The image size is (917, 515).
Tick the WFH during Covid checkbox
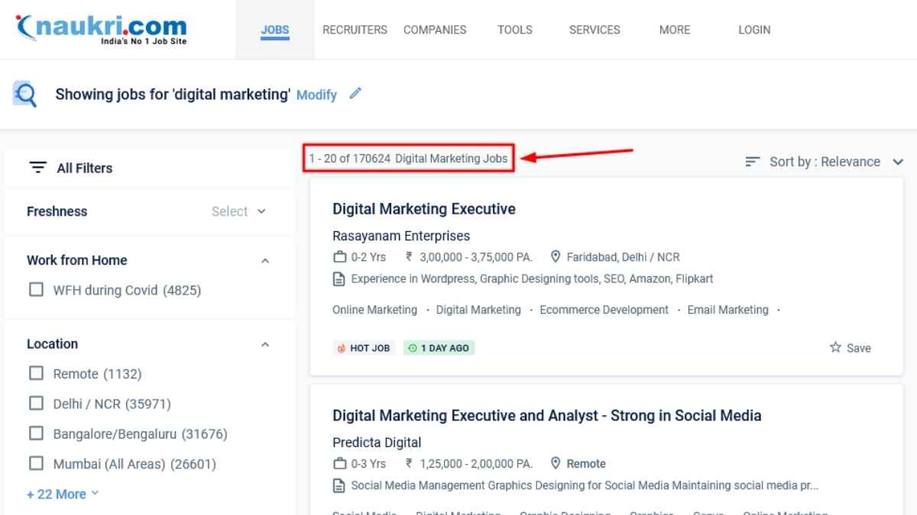click(x=36, y=290)
